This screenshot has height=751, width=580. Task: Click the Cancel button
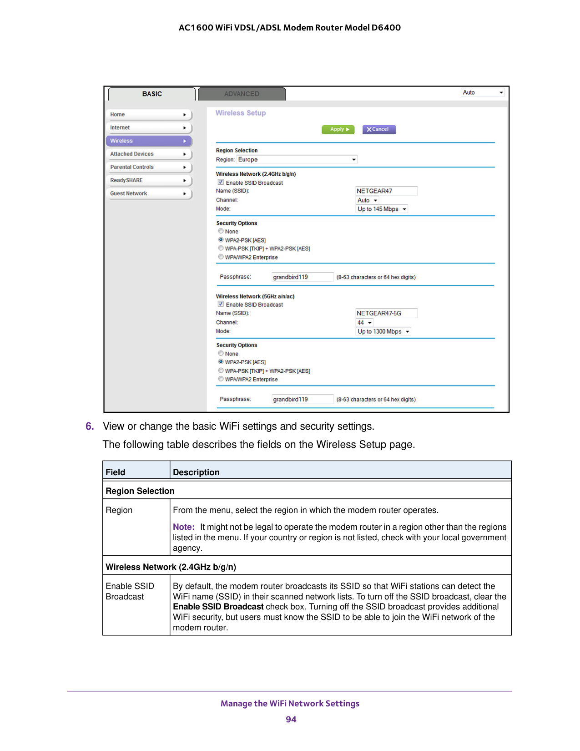[x=378, y=130]
